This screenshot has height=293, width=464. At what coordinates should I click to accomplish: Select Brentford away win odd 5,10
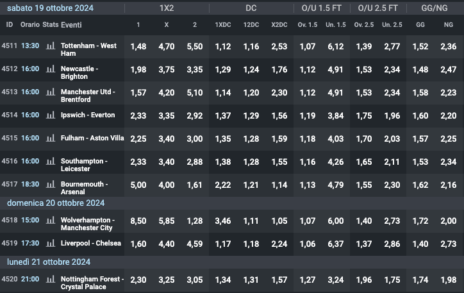[x=194, y=92]
